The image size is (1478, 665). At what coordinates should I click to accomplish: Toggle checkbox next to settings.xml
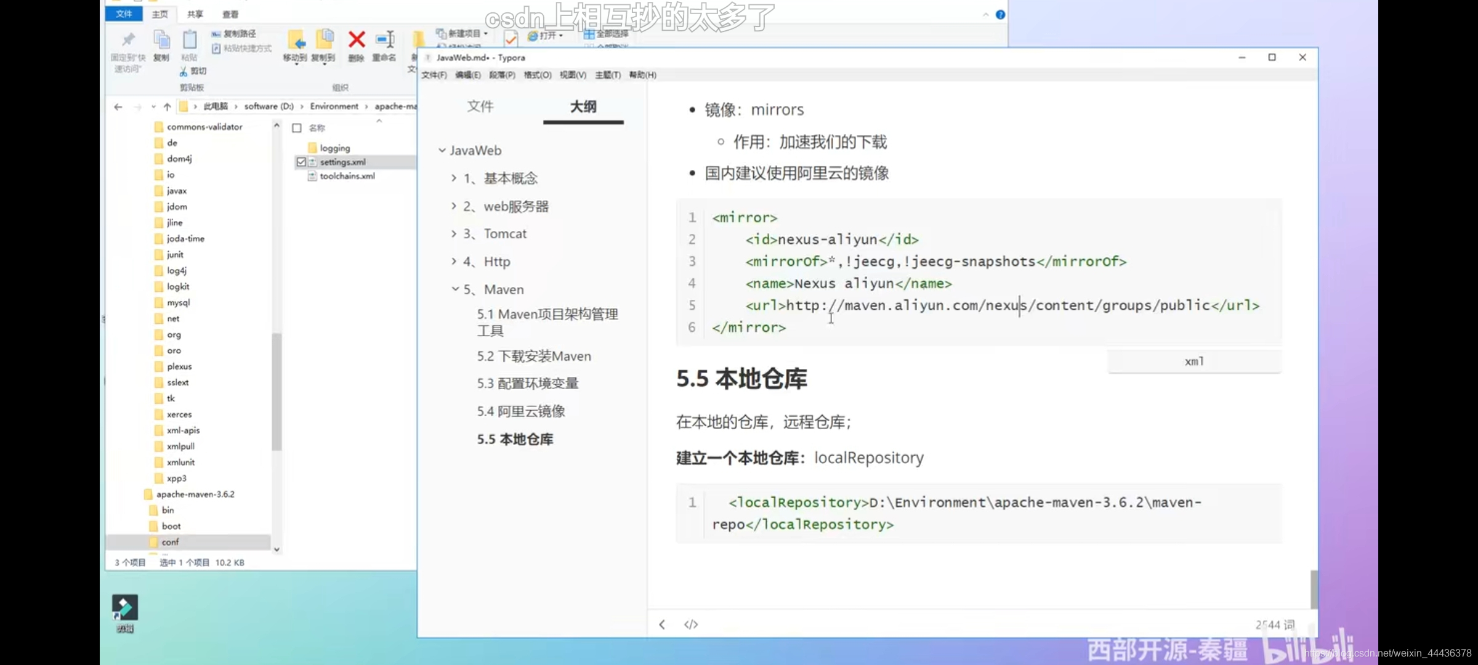tap(301, 162)
